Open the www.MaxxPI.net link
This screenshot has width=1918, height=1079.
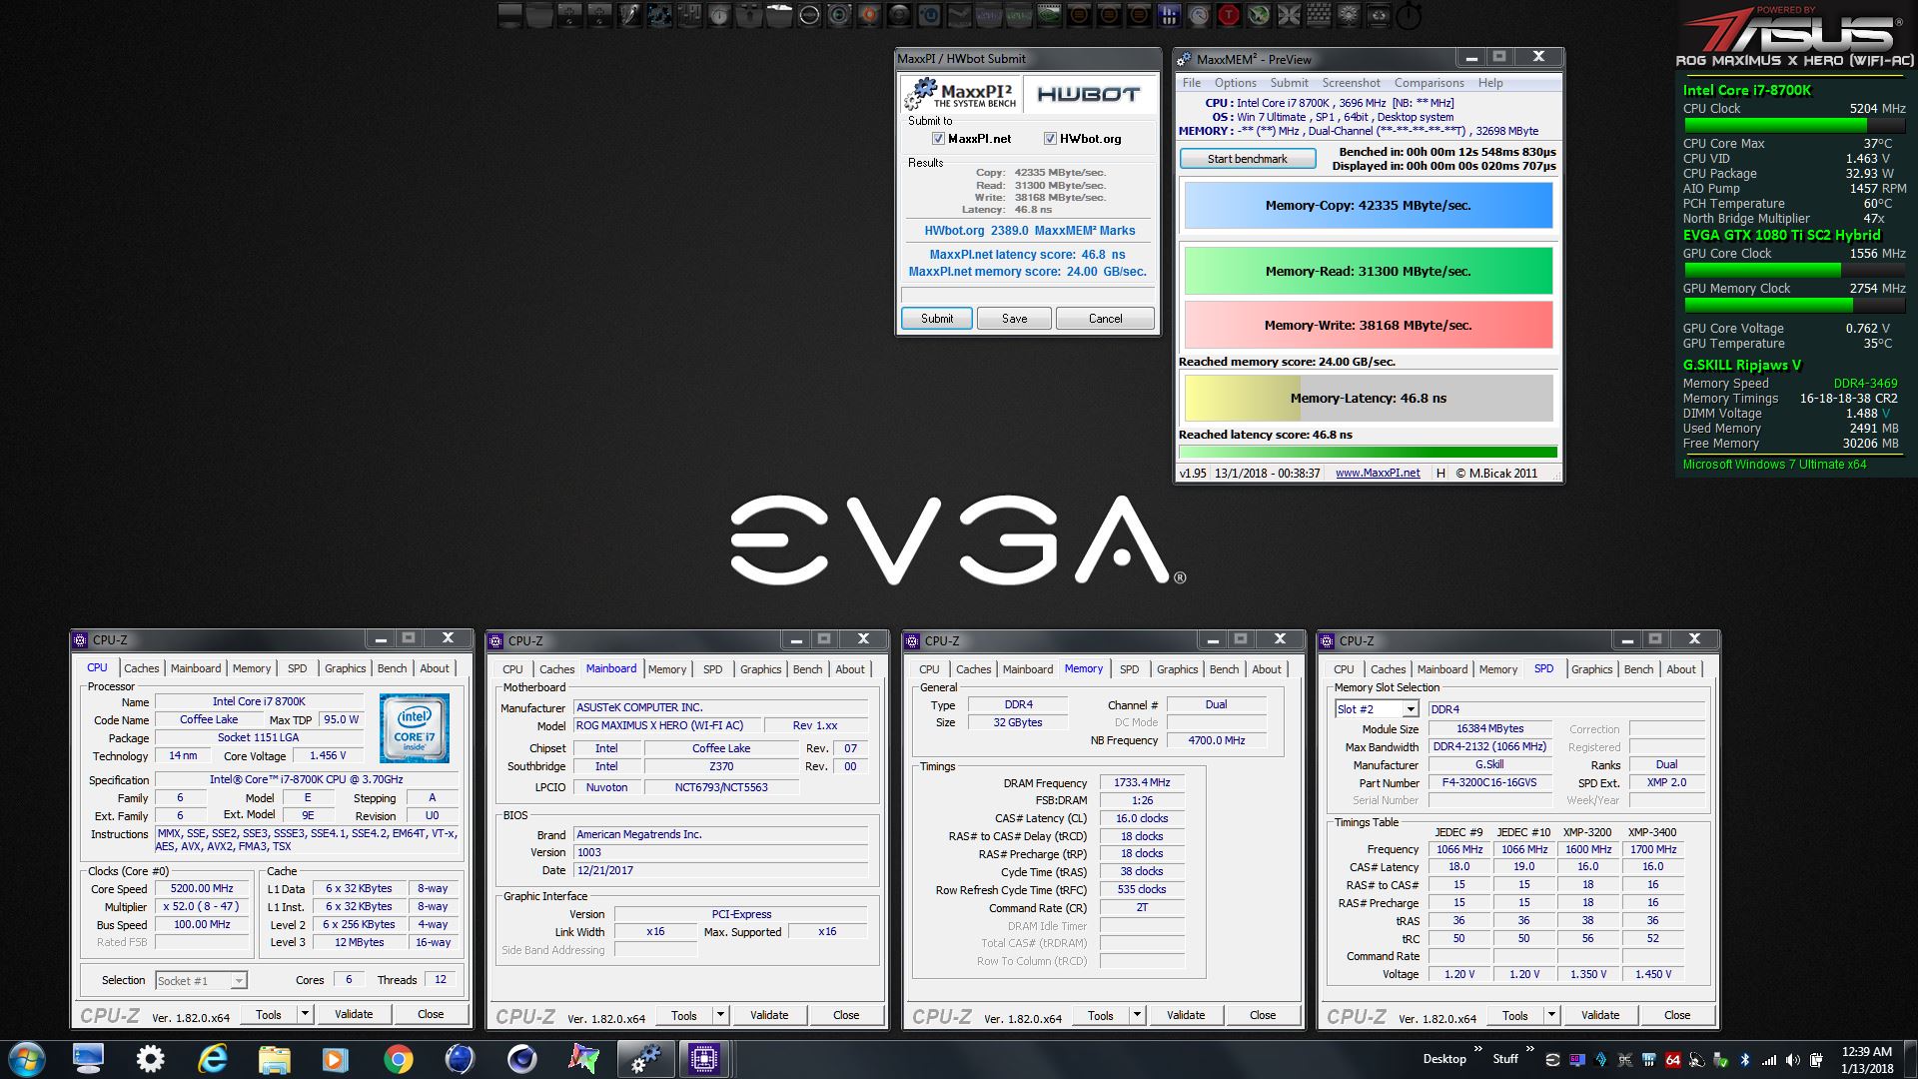tap(1378, 474)
